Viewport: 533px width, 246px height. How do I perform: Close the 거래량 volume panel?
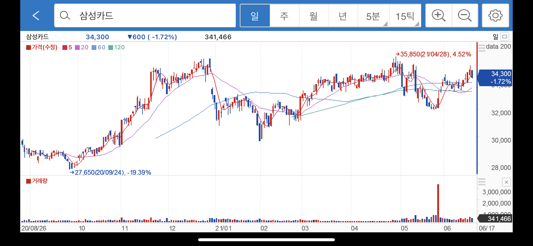(506, 182)
